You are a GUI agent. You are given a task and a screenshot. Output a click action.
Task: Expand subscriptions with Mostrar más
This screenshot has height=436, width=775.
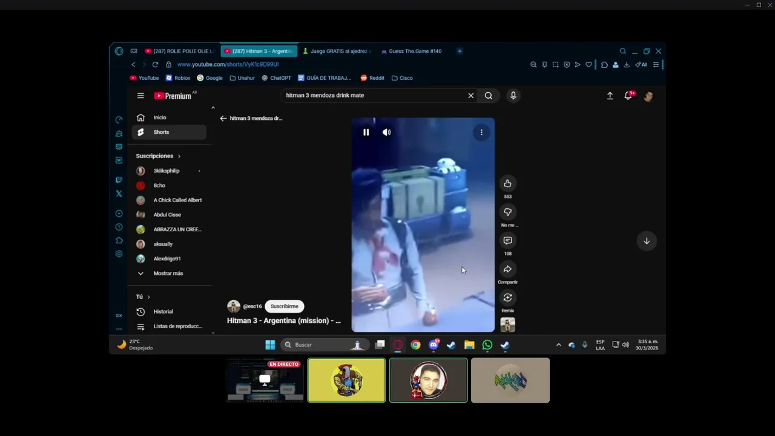click(169, 273)
